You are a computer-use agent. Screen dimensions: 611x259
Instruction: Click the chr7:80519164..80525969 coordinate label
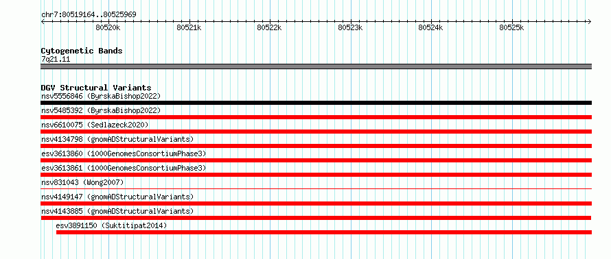[89, 15]
